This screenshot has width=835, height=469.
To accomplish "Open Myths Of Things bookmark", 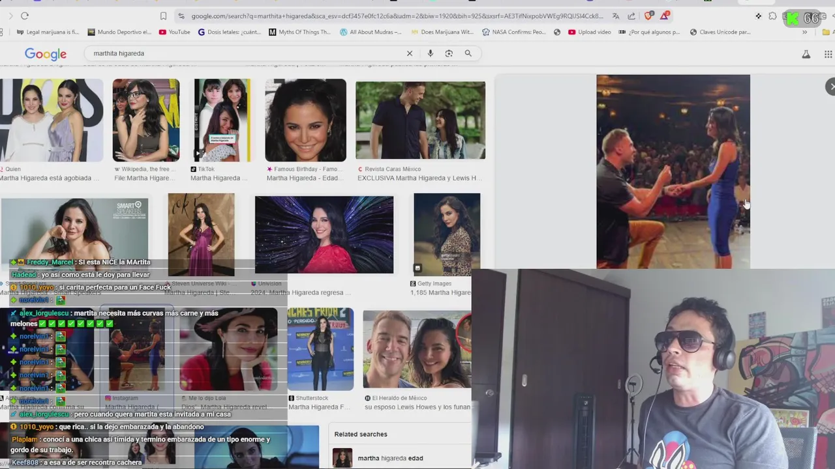I will tap(299, 32).
